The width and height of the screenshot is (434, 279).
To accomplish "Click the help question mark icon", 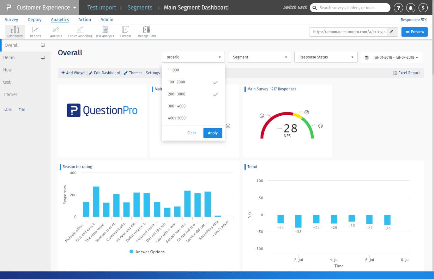I will [x=399, y=8].
